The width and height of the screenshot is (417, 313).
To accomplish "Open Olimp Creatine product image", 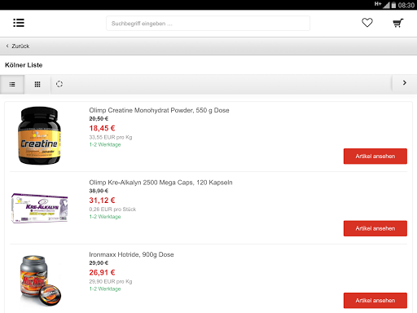I will coord(40,135).
